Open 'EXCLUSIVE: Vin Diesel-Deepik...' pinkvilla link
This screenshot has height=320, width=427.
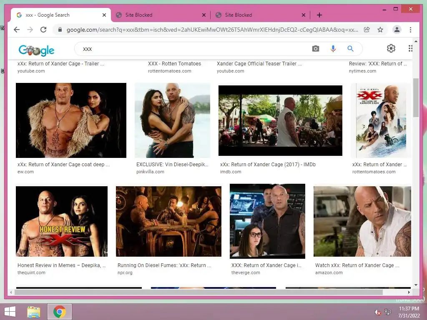click(172, 165)
